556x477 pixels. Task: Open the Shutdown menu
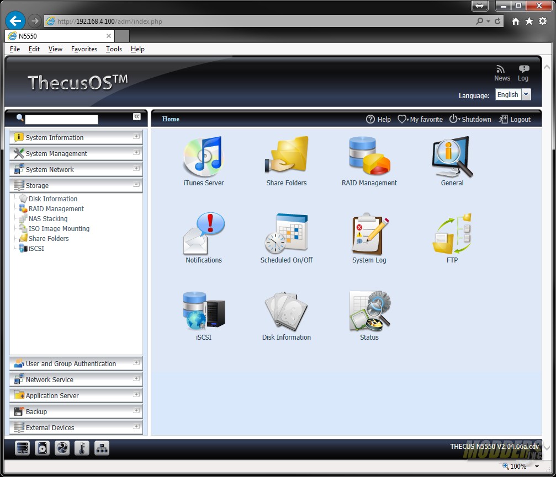[x=470, y=119]
